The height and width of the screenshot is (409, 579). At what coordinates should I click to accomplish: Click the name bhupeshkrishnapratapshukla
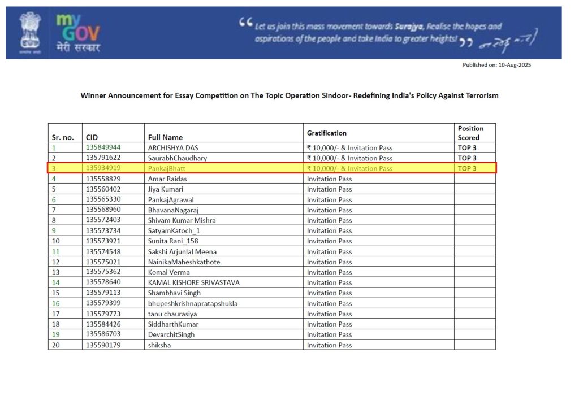point(193,304)
